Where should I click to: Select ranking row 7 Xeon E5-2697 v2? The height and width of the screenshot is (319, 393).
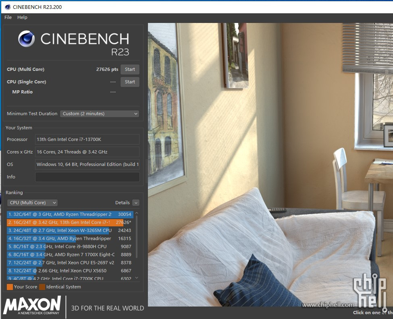tap(70, 263)
